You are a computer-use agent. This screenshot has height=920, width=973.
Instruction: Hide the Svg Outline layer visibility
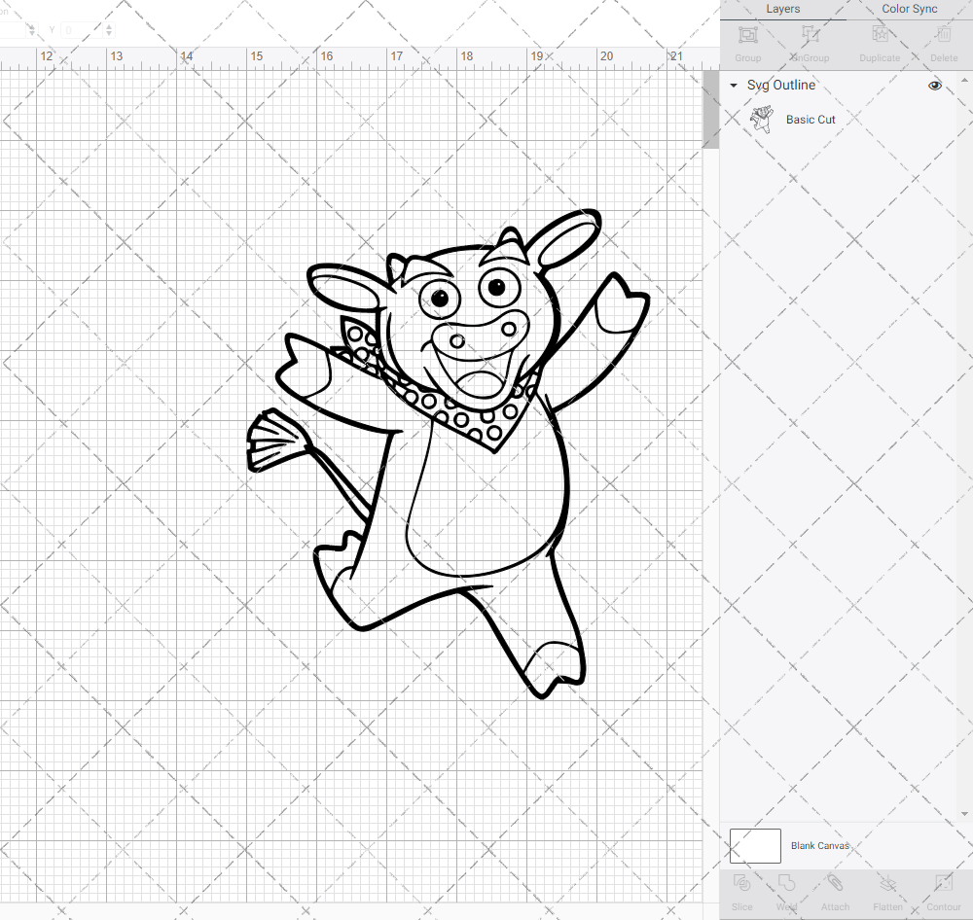934,86
